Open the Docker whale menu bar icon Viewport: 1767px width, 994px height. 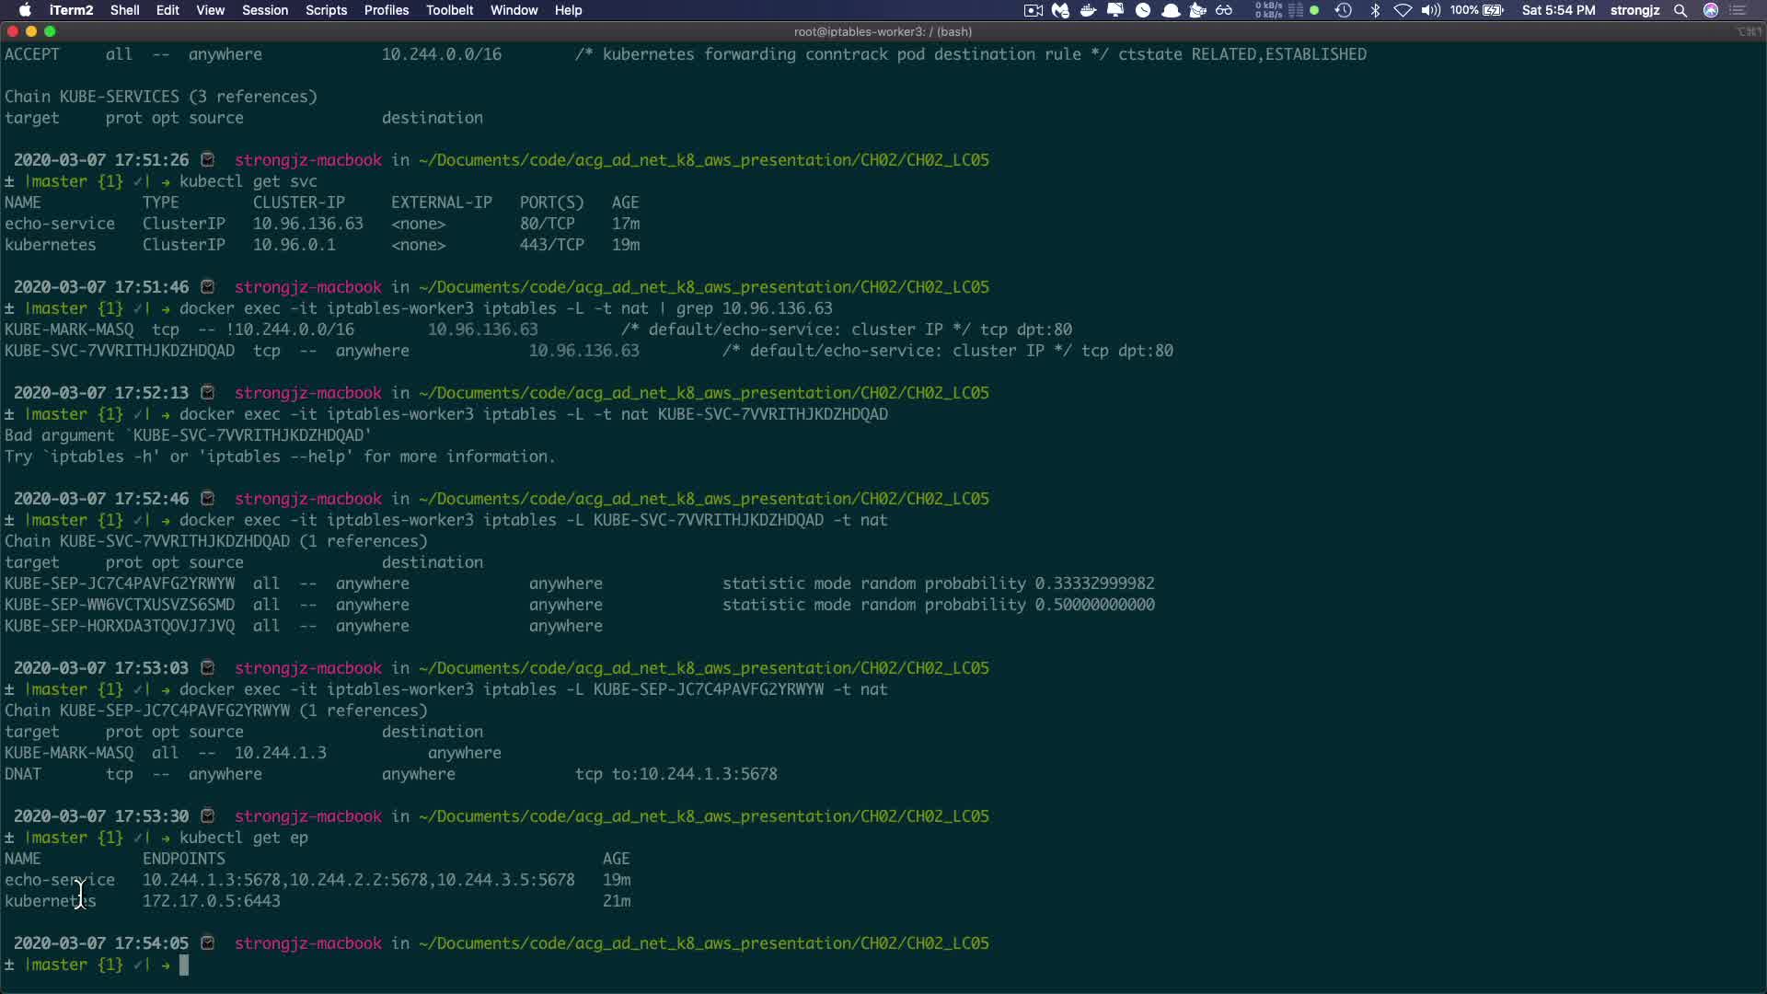click(x=1088, y=10)
